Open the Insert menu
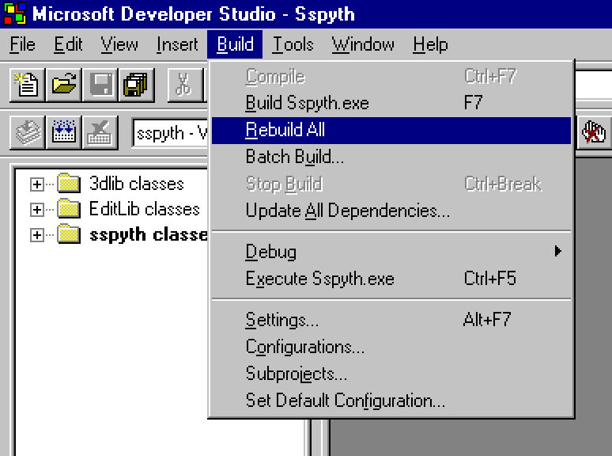The height and width of the screenshot is (456, 612). click(177, 44)
